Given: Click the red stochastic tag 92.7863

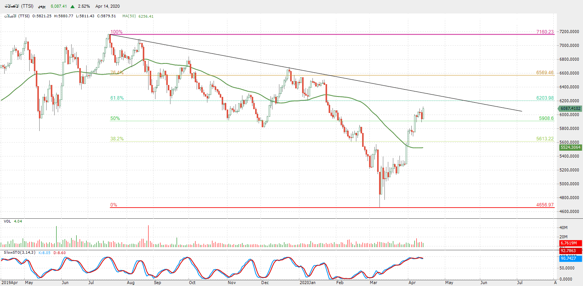Looking at the screenshot, I should click(x=570, y=251).
